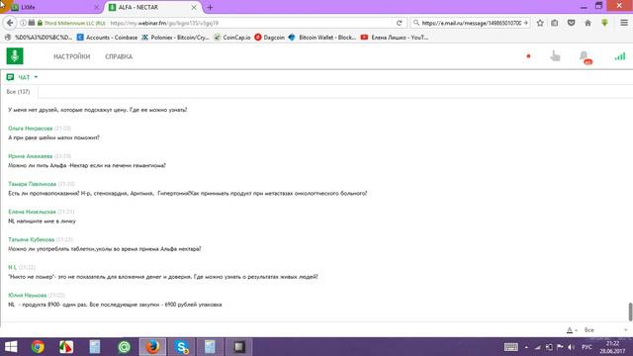Open Mail.ru agent taskbar icon

(124, 347)
